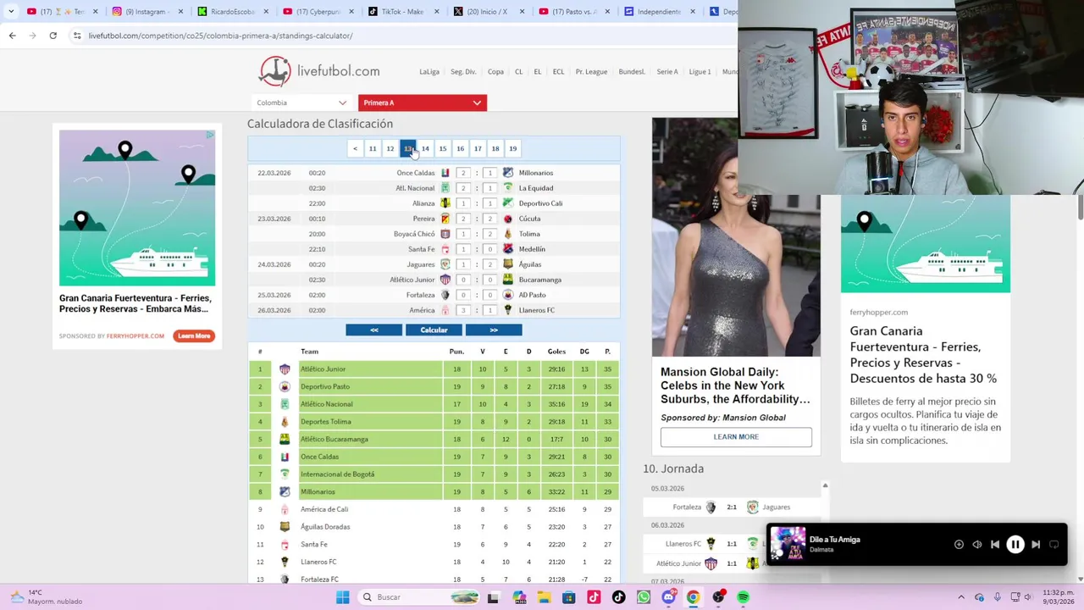
Task: Open the site information icon in the address bar
Action: 77,36
